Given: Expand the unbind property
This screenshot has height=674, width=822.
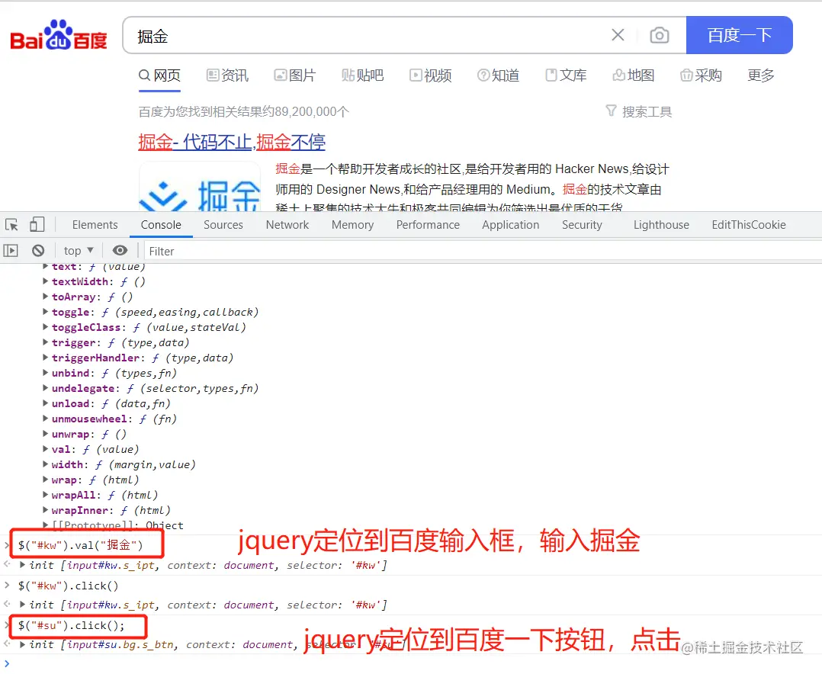Looking at the screenshot, I should (x=46, y=373).
